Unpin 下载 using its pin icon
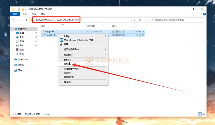The width and height of the screenshot is (215, 125). pos(36,37)
